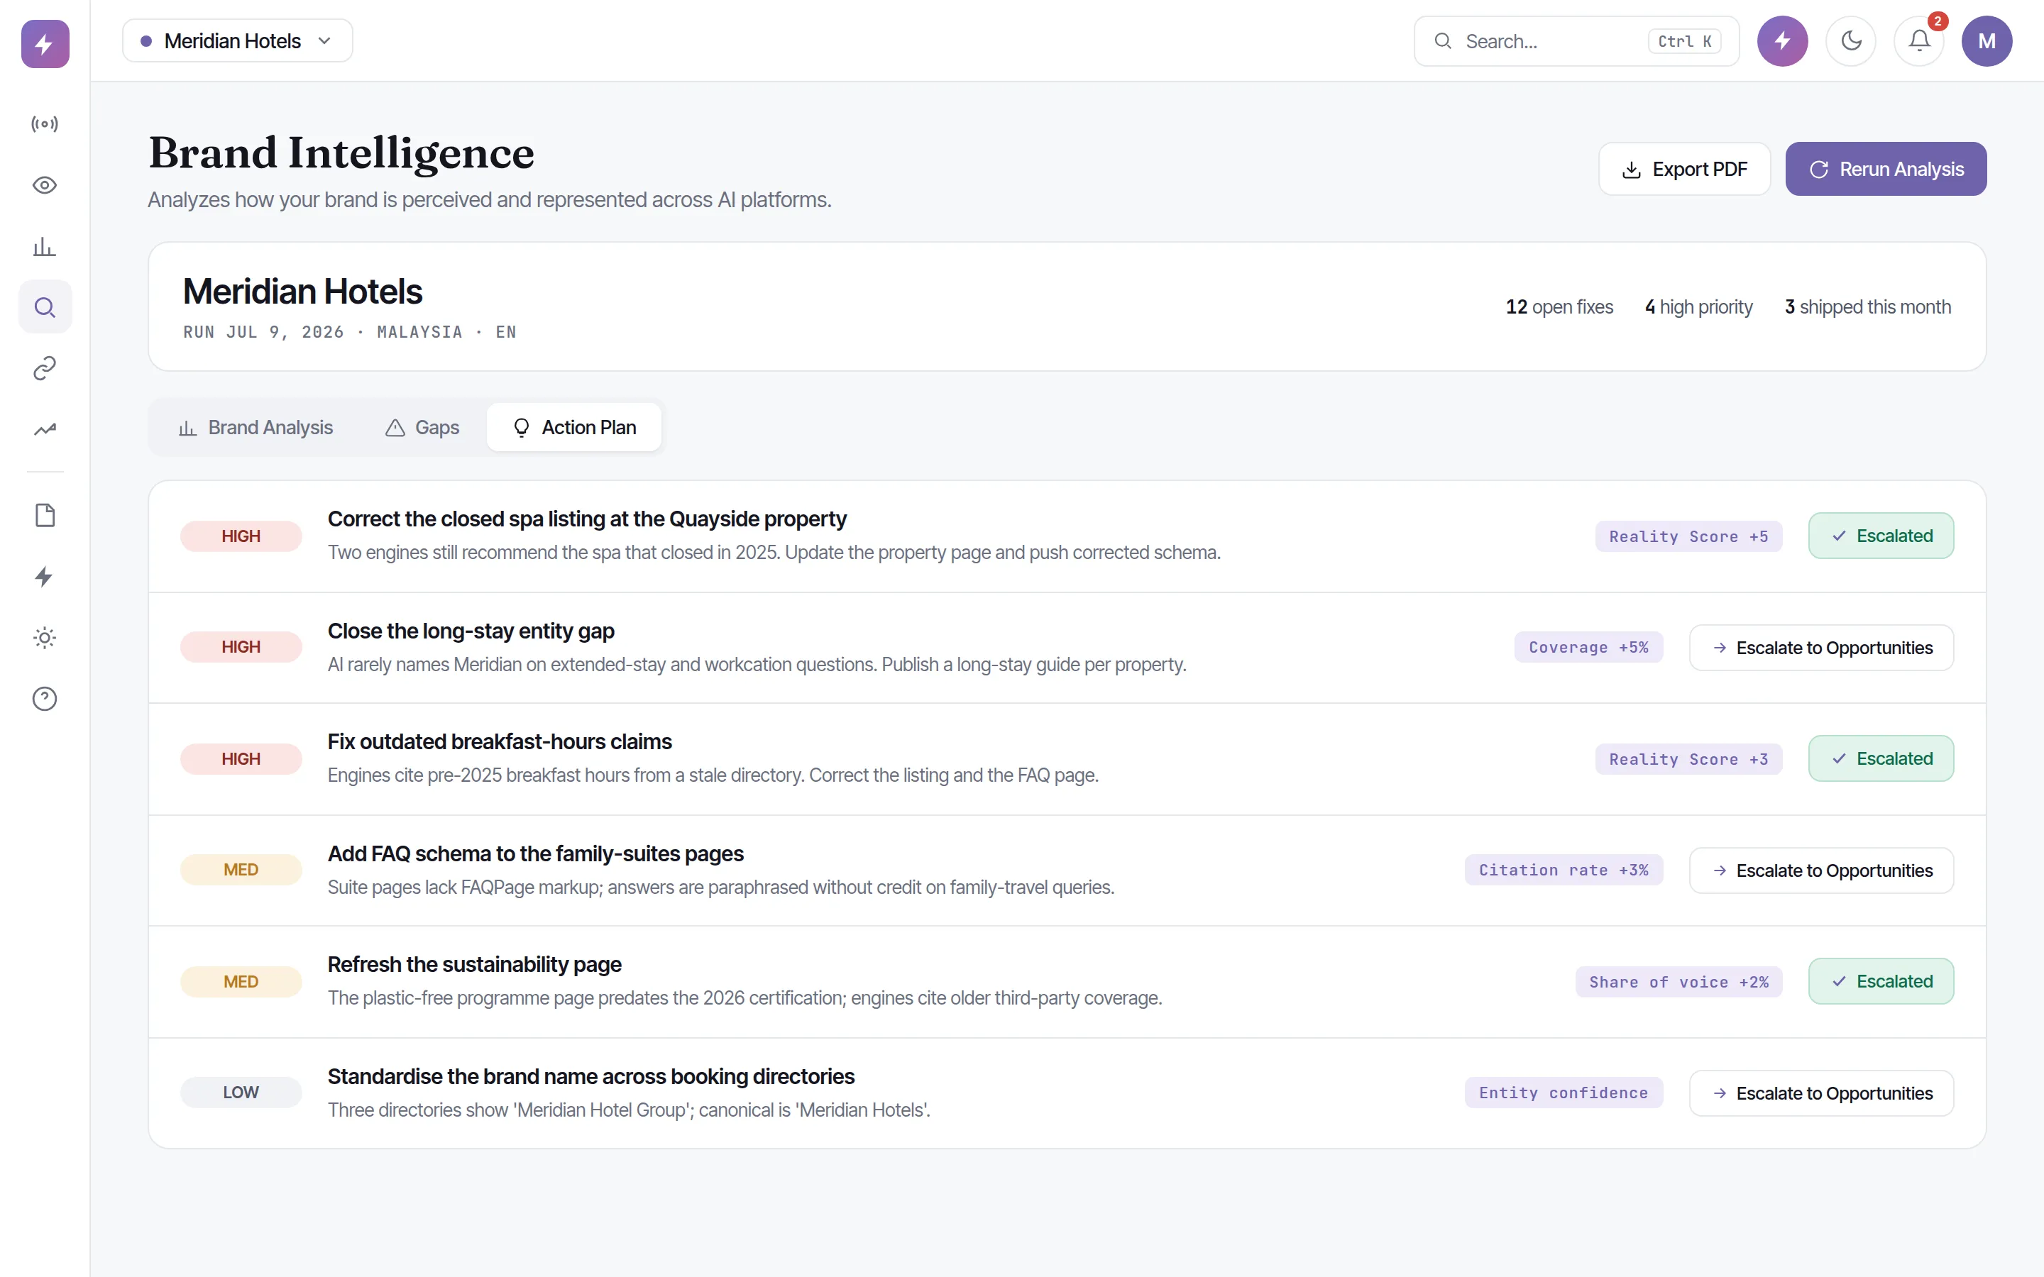
Task: Open the bar chart sidebar icon
Action: 45,245
